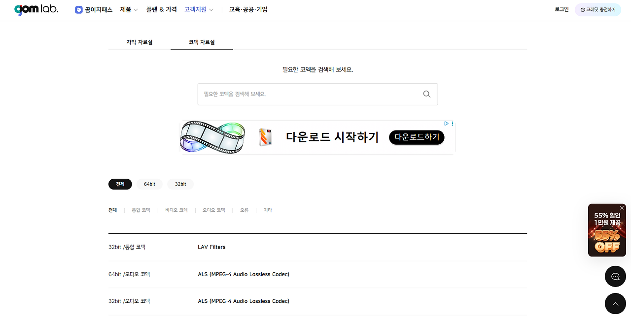Image resolution: width=631 pixels, height=321 pixels.
Task: Click the film reel ad image
Action: 212,137
